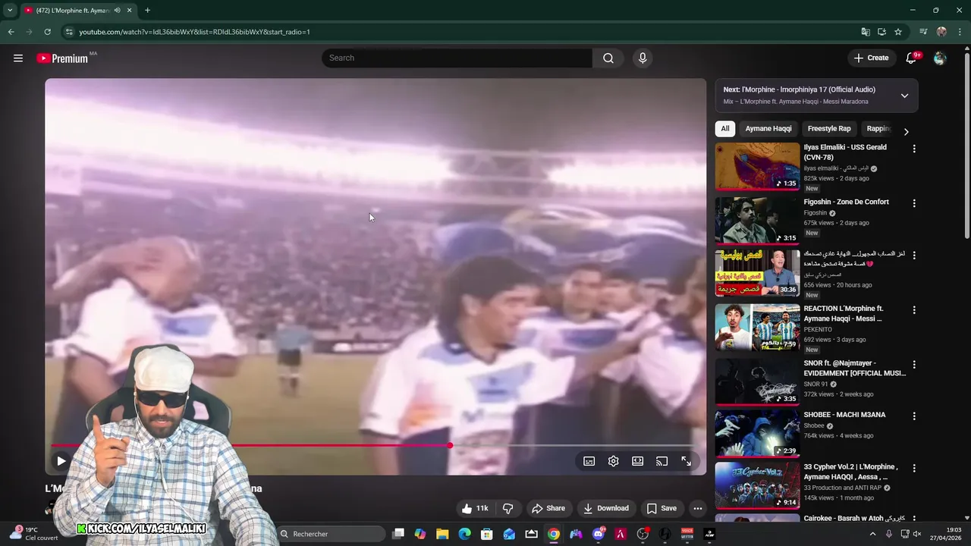Open the player settings gear
The height and width of the screenshot is (546, 971).
[613, 461]
